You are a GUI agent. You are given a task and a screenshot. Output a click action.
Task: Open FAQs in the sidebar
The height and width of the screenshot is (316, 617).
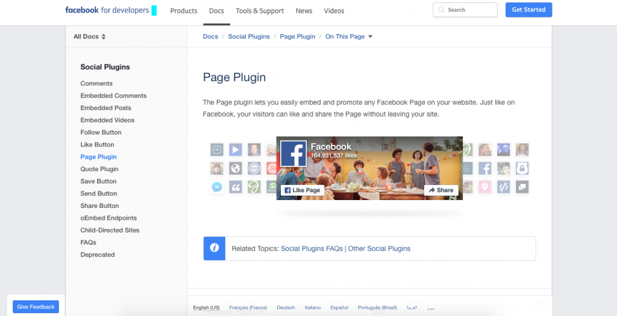pyautogui.click(x=88, y=242)
